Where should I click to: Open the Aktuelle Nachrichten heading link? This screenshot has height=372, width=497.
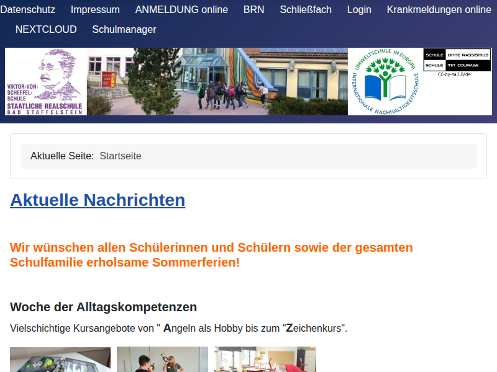(98, 200)
